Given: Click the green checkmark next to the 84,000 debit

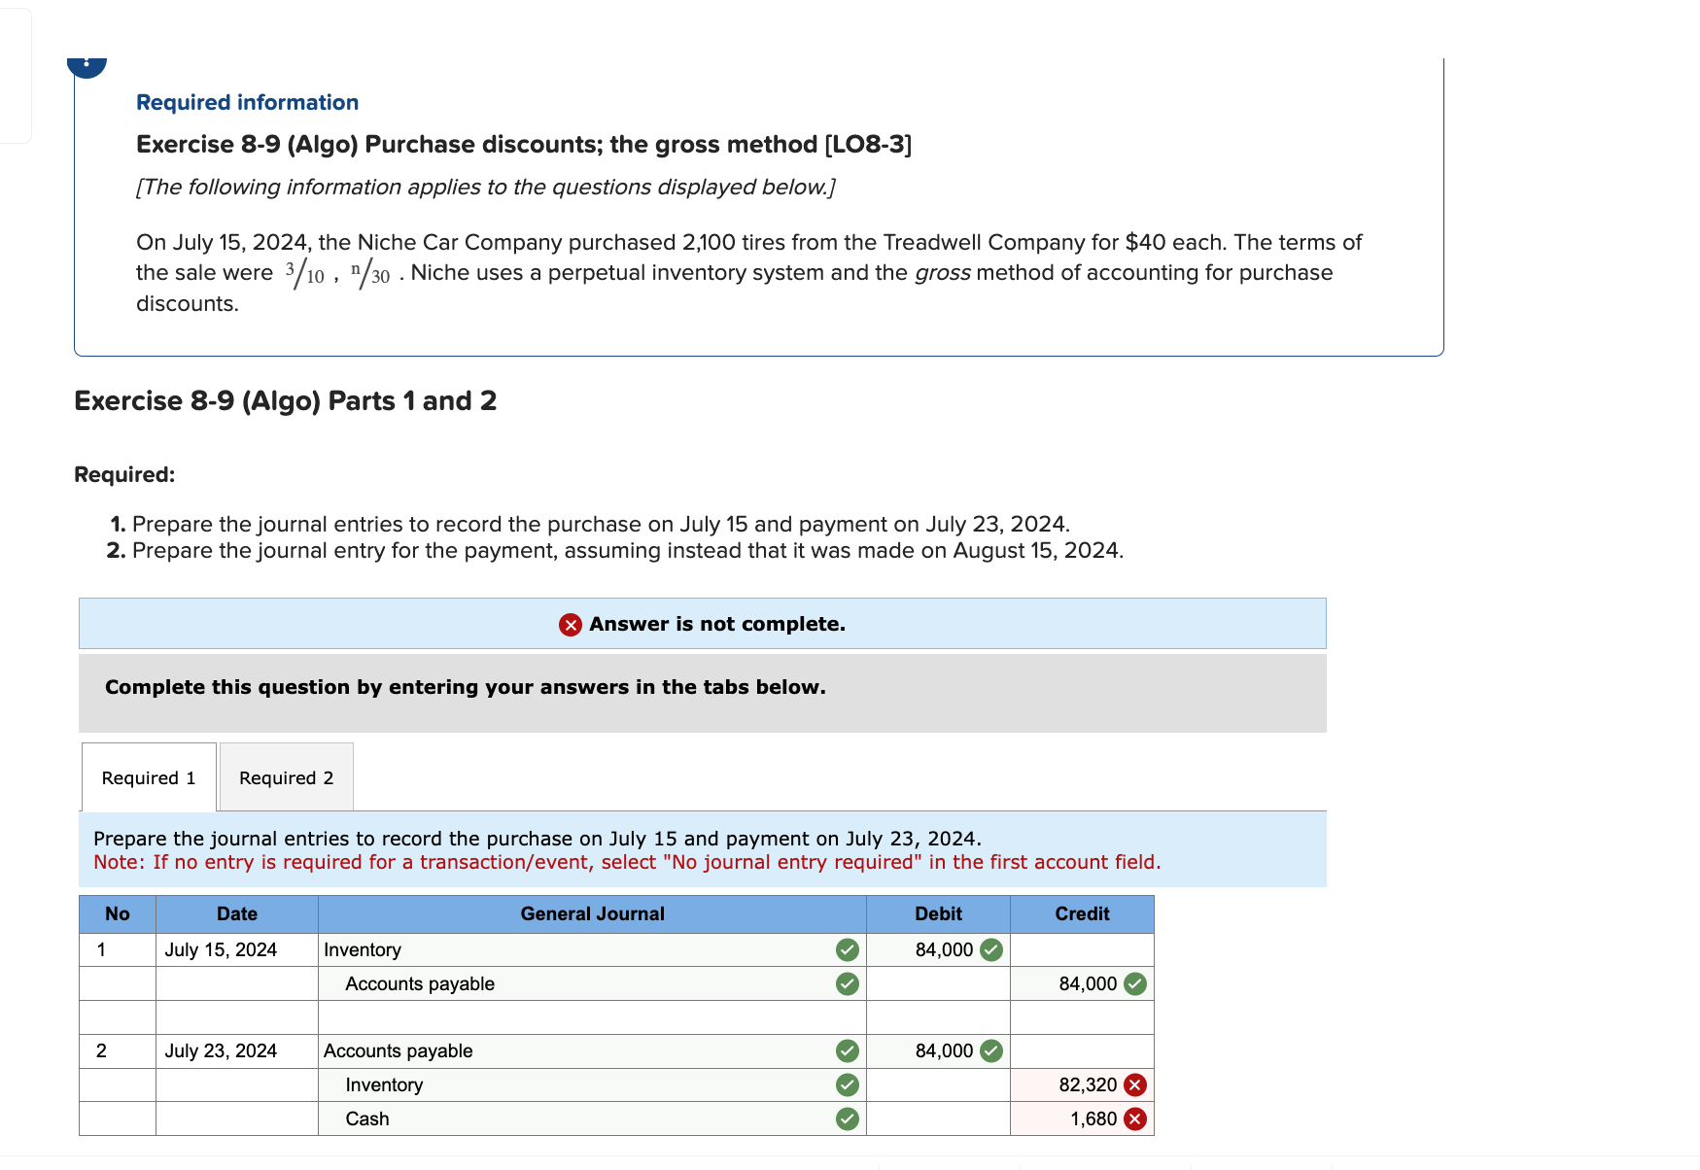Looking at the screenshot, I should [x=992, y=949].
